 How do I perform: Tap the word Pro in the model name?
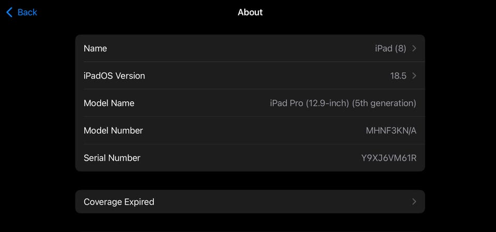tap(296, 103)
